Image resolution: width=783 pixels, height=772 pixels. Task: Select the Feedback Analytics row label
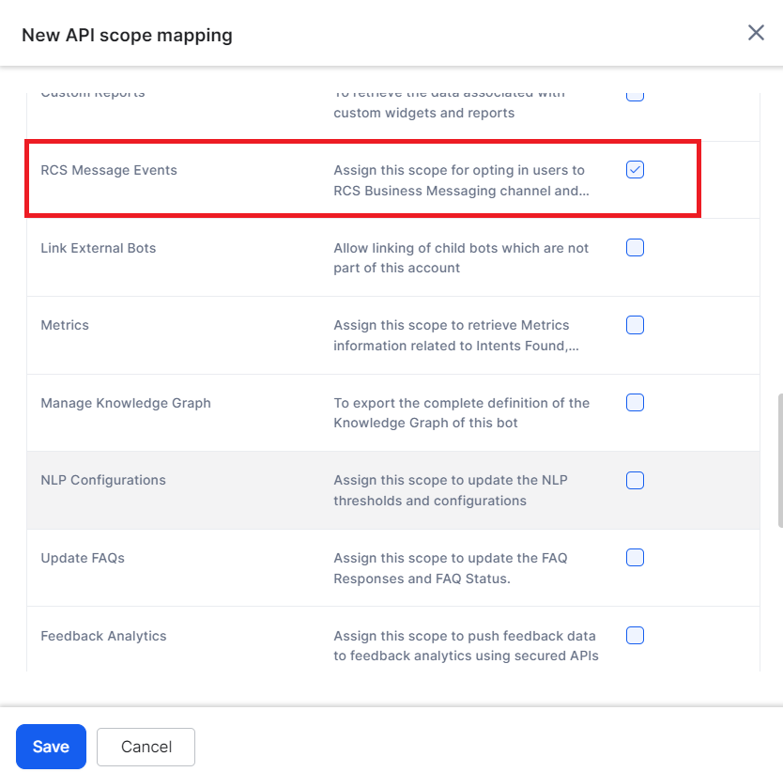coord(103,636)
